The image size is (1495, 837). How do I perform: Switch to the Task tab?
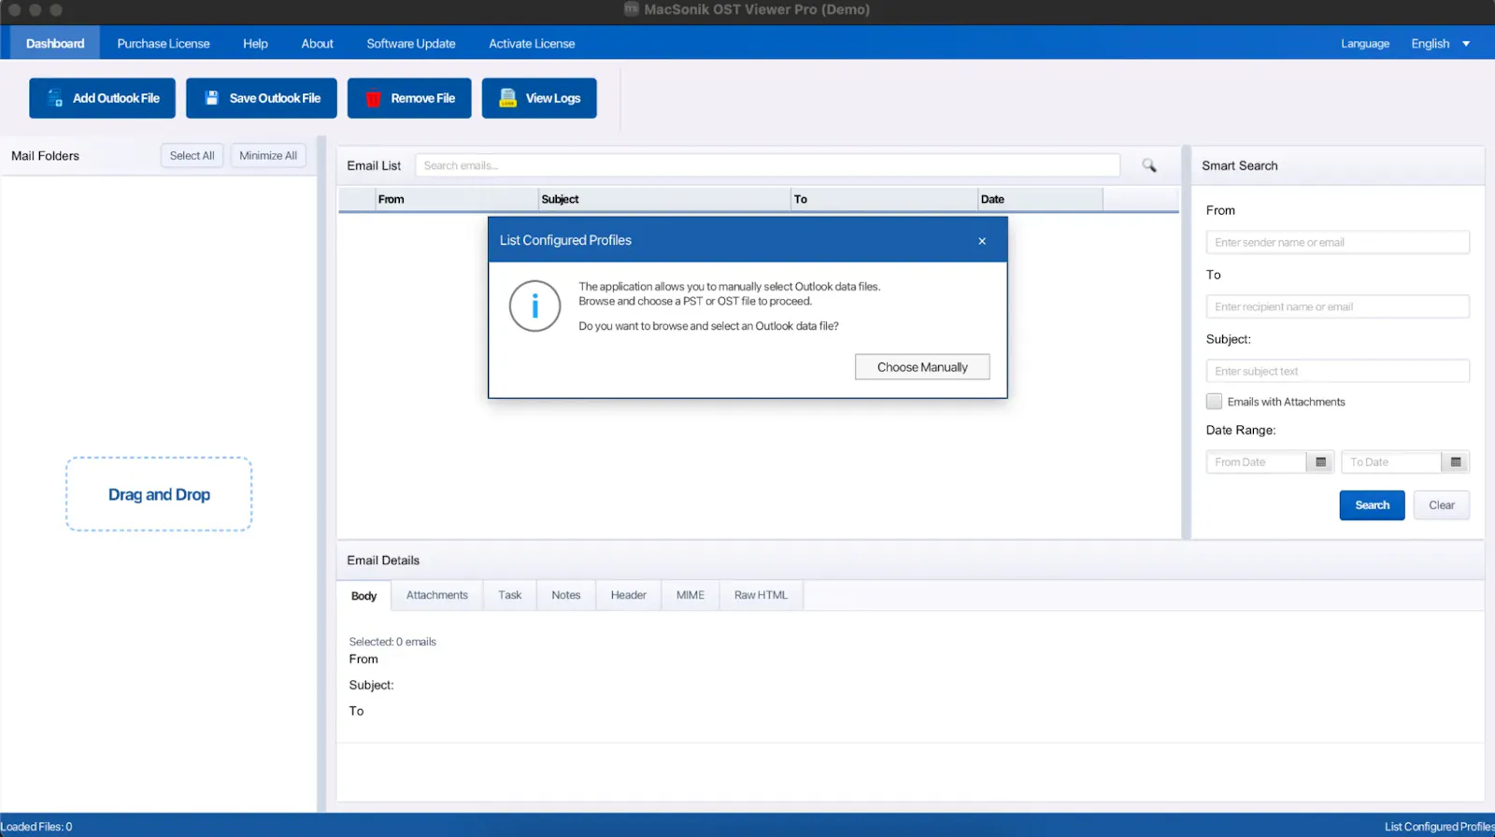click(x=510, y=595)
